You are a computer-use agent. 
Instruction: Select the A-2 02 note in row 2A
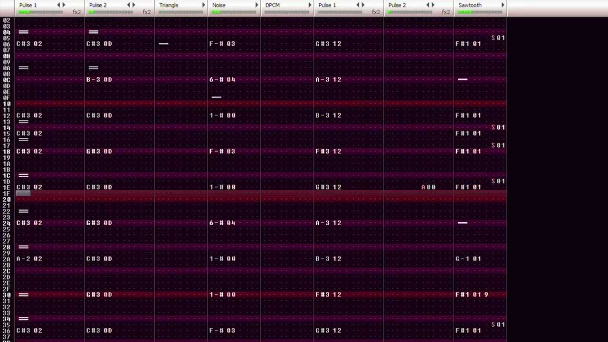tap(29, 259)
